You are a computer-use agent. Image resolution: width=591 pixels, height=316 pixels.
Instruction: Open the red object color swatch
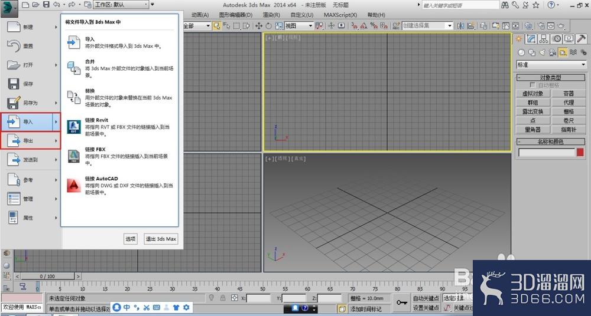(x=580, y=152)
